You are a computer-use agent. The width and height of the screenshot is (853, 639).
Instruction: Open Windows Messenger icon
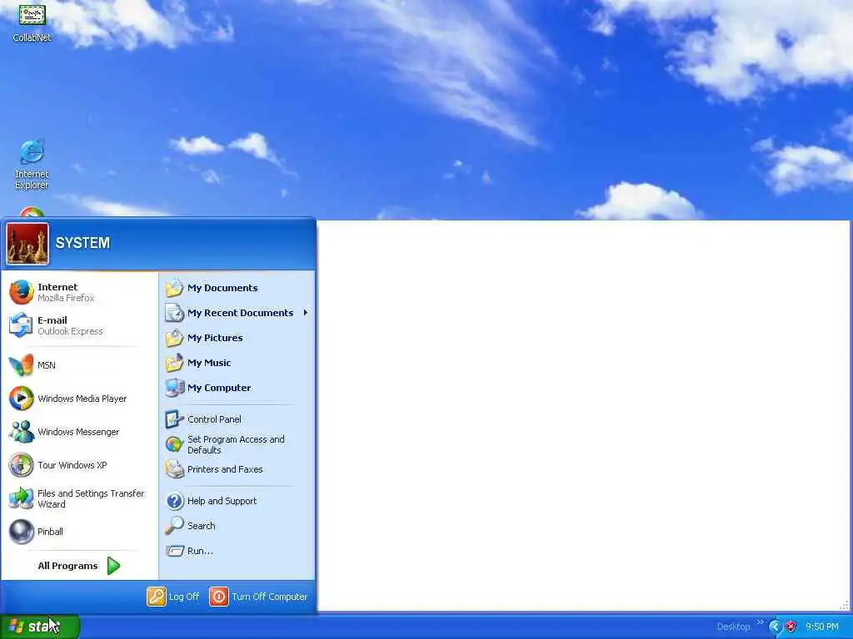coord(21,432)
